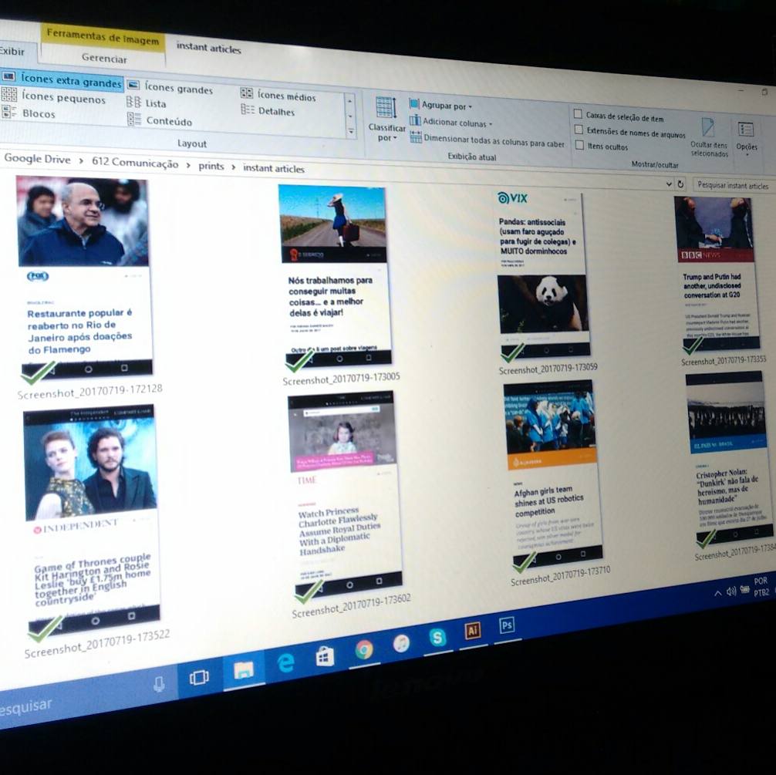The height and width of the screenshot is (775, 776).
Task: Expand the chevron after prints breadcrumb
Action: (x=233, y=167)
